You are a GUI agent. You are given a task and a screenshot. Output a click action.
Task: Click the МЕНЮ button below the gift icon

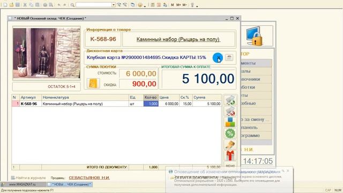pos(230,166)
